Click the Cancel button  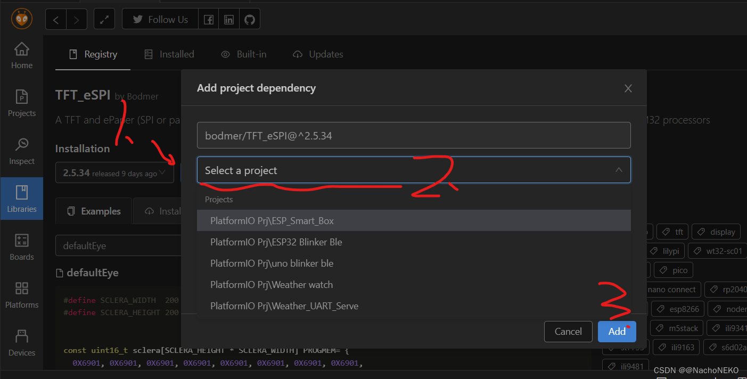coord(568,332)
